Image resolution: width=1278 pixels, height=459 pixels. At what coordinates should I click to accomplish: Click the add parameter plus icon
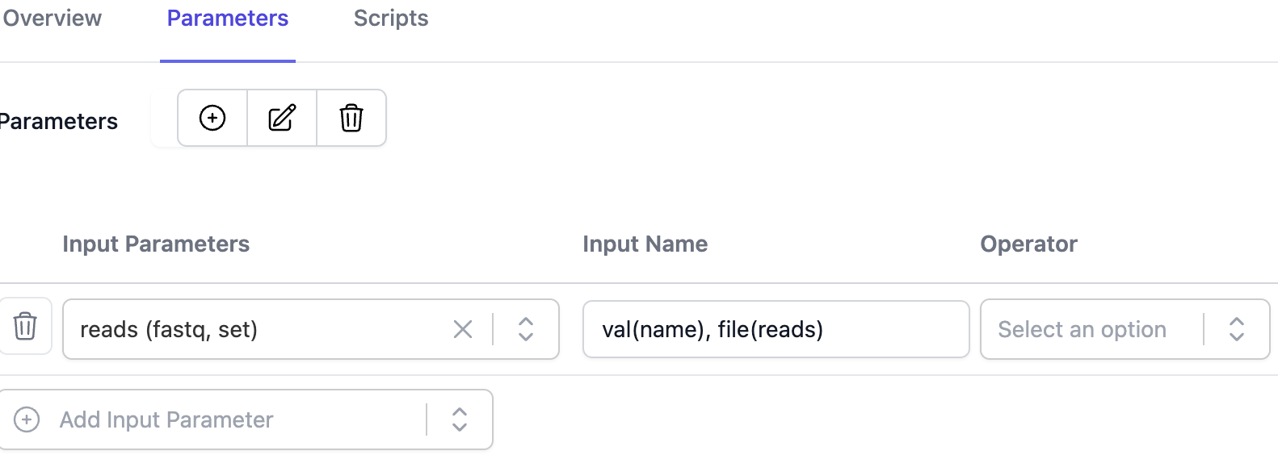click(x=212, y=118)
